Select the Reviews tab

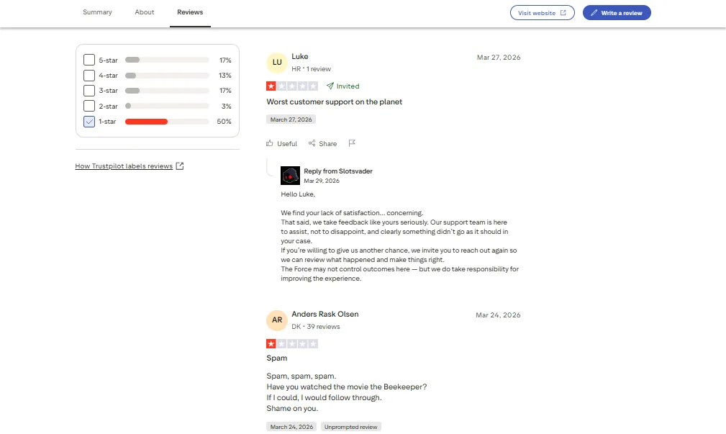tap(190, 12)
